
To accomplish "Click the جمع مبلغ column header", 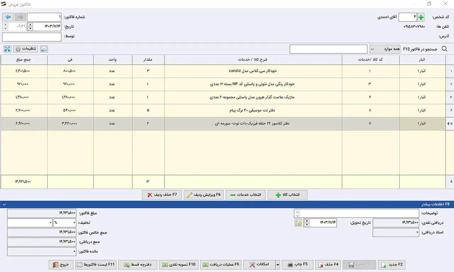I will pos(24,60).
